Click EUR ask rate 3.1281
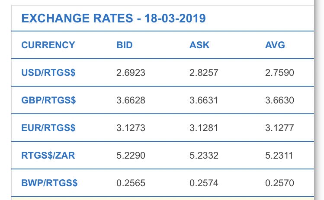324x200 pixels. tap(204, 128)
